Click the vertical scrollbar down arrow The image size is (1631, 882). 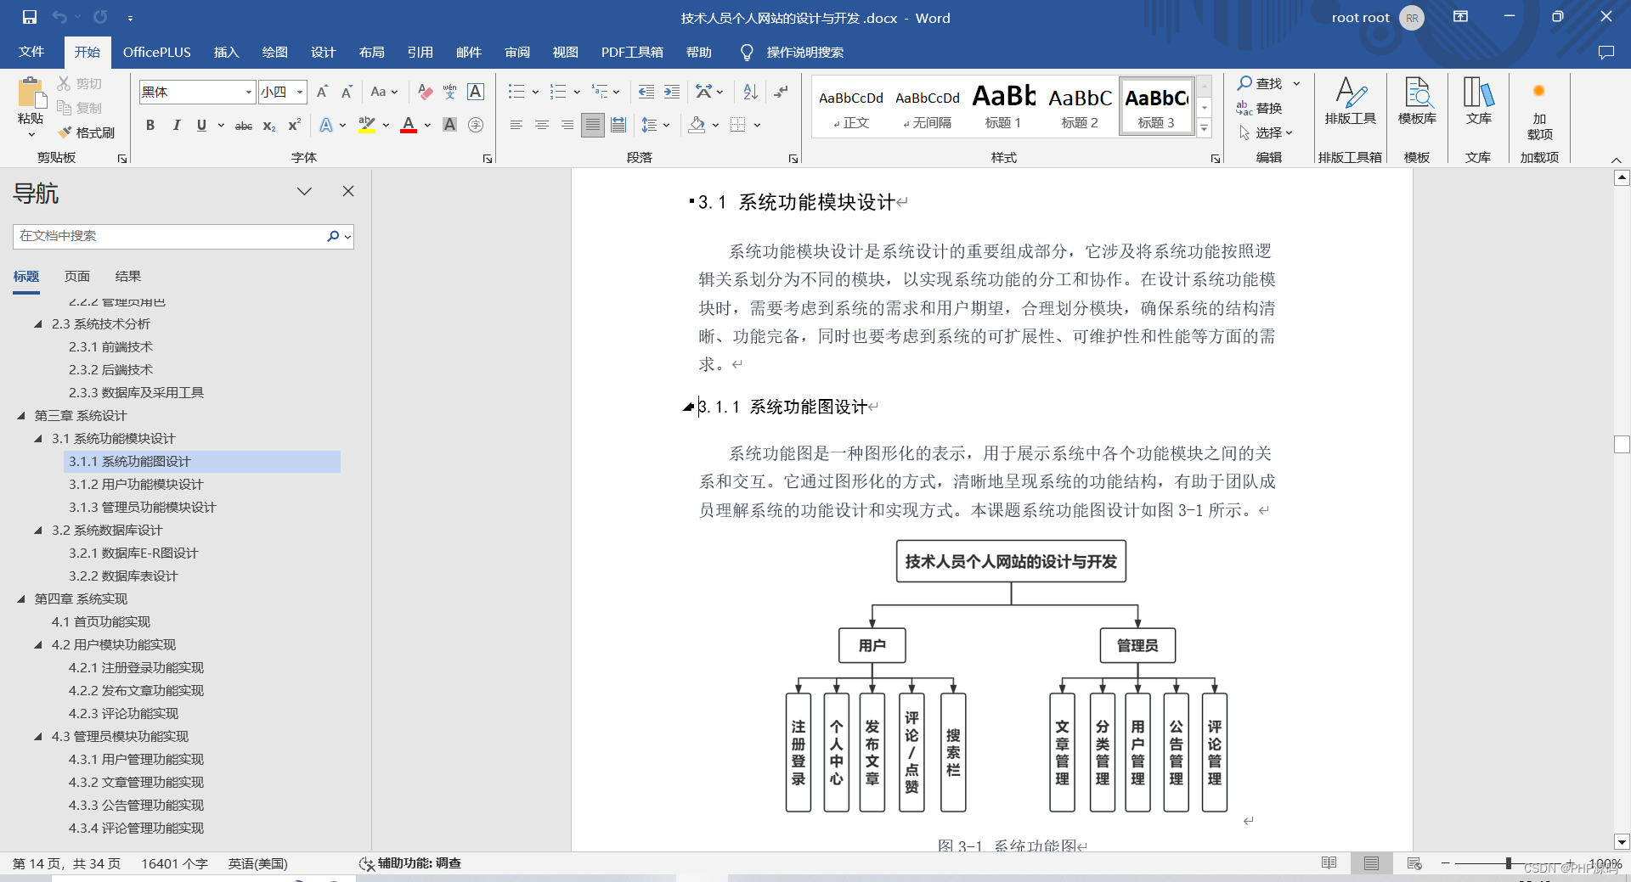(x=1622, y=842)
